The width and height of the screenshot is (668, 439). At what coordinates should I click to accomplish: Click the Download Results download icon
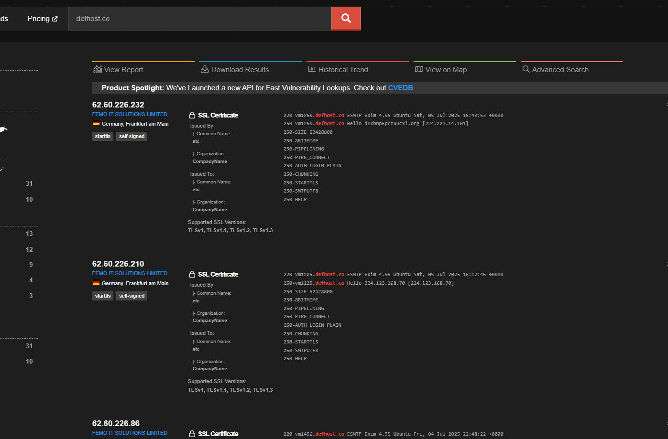(204, 69)
